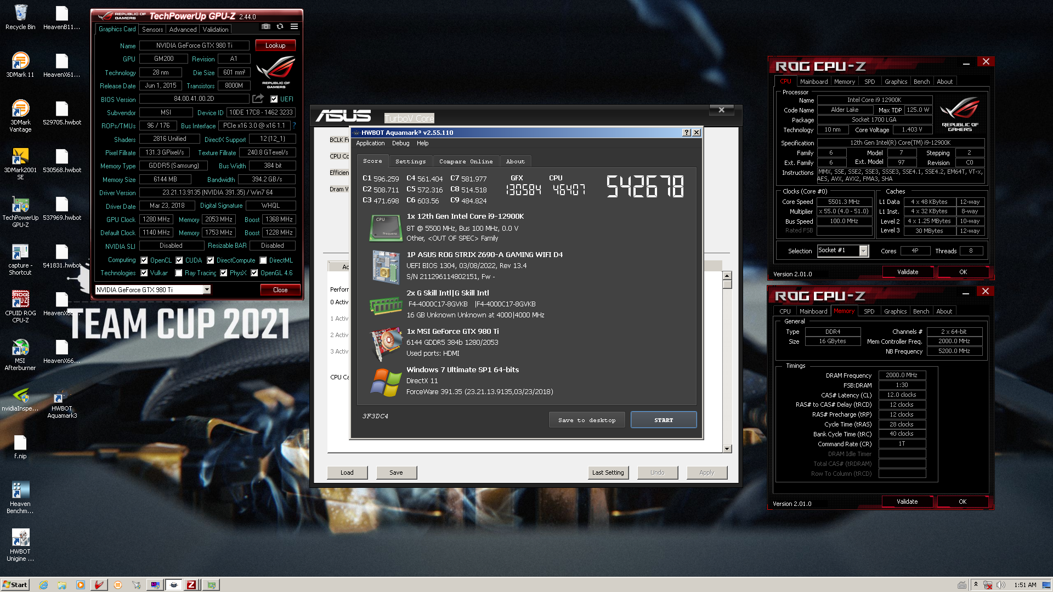Click the Aquamark3 title bar help button

[686, 133]
